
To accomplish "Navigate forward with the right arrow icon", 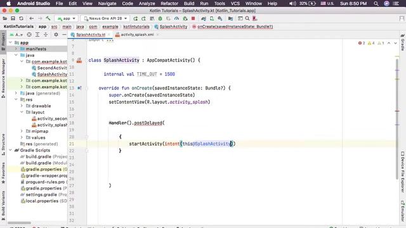I will 40,18.
